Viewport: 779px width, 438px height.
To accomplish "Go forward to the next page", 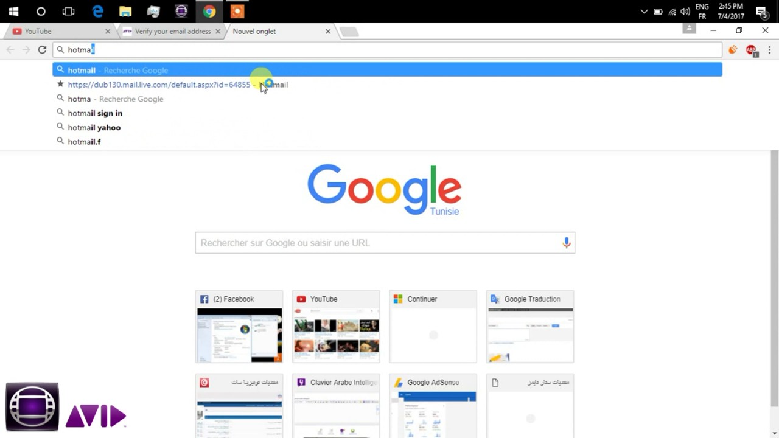I will [26, 50].
